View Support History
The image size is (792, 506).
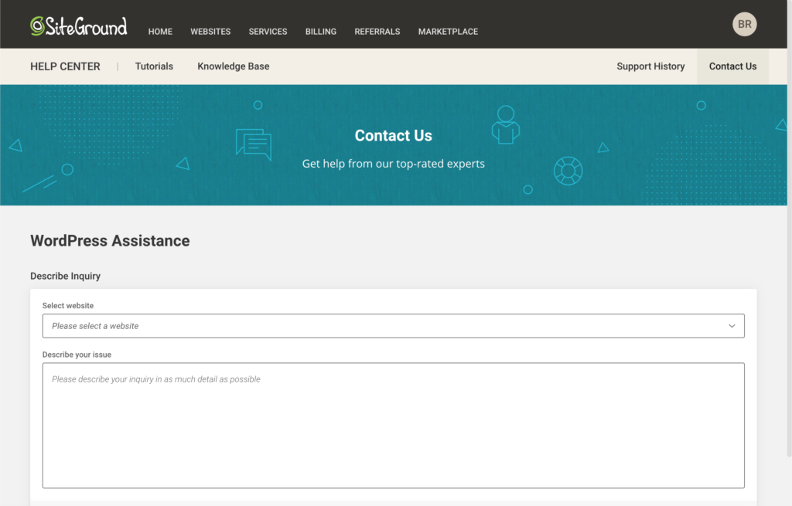pyautogui.click(x=650, y=66)
